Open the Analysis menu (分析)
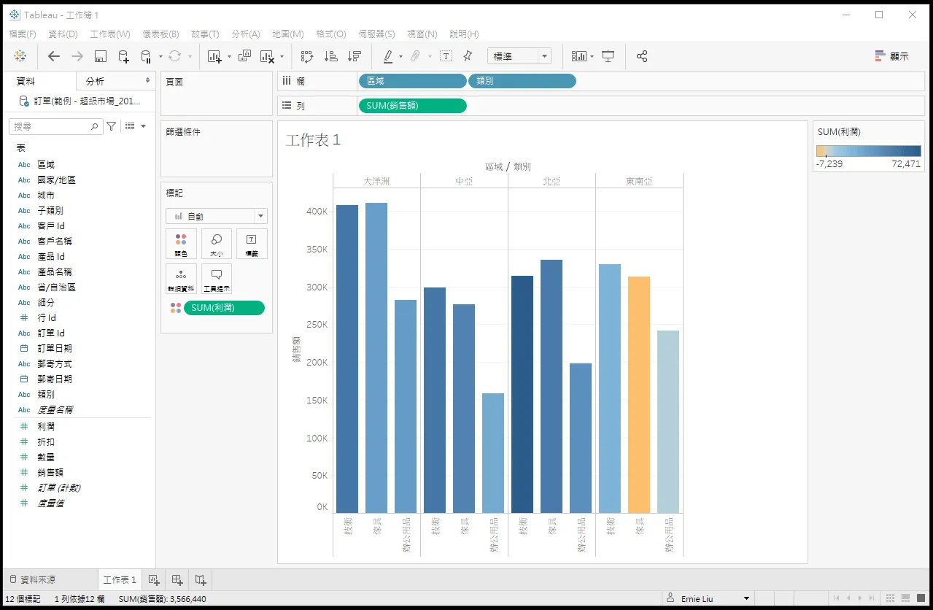933x610 pixels. (246, 34)
